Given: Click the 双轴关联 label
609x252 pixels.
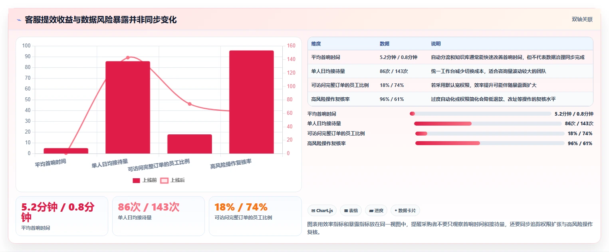Looking at the screenshot, I should [582, 20].
